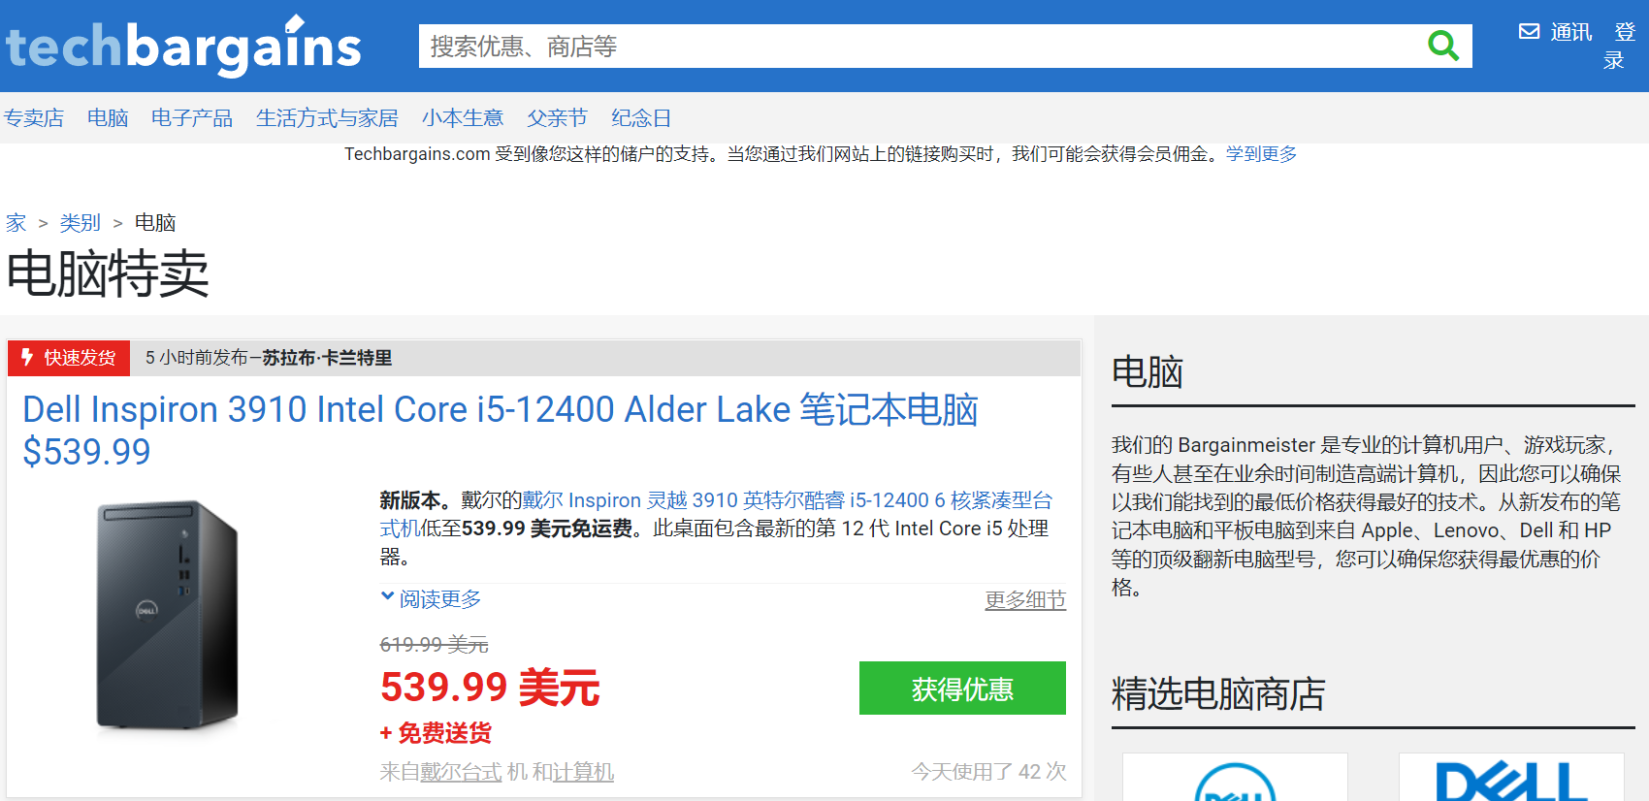Click the 戴尔台式 category link

tap(461, 772)
